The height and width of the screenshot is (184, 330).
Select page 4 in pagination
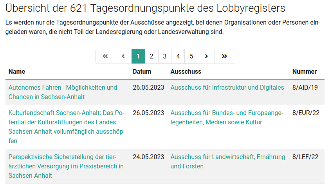tap(178, 56)
